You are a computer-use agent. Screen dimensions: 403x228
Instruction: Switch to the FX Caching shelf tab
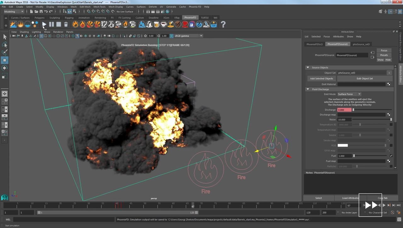pyautogui.click(x=124, y=18)
